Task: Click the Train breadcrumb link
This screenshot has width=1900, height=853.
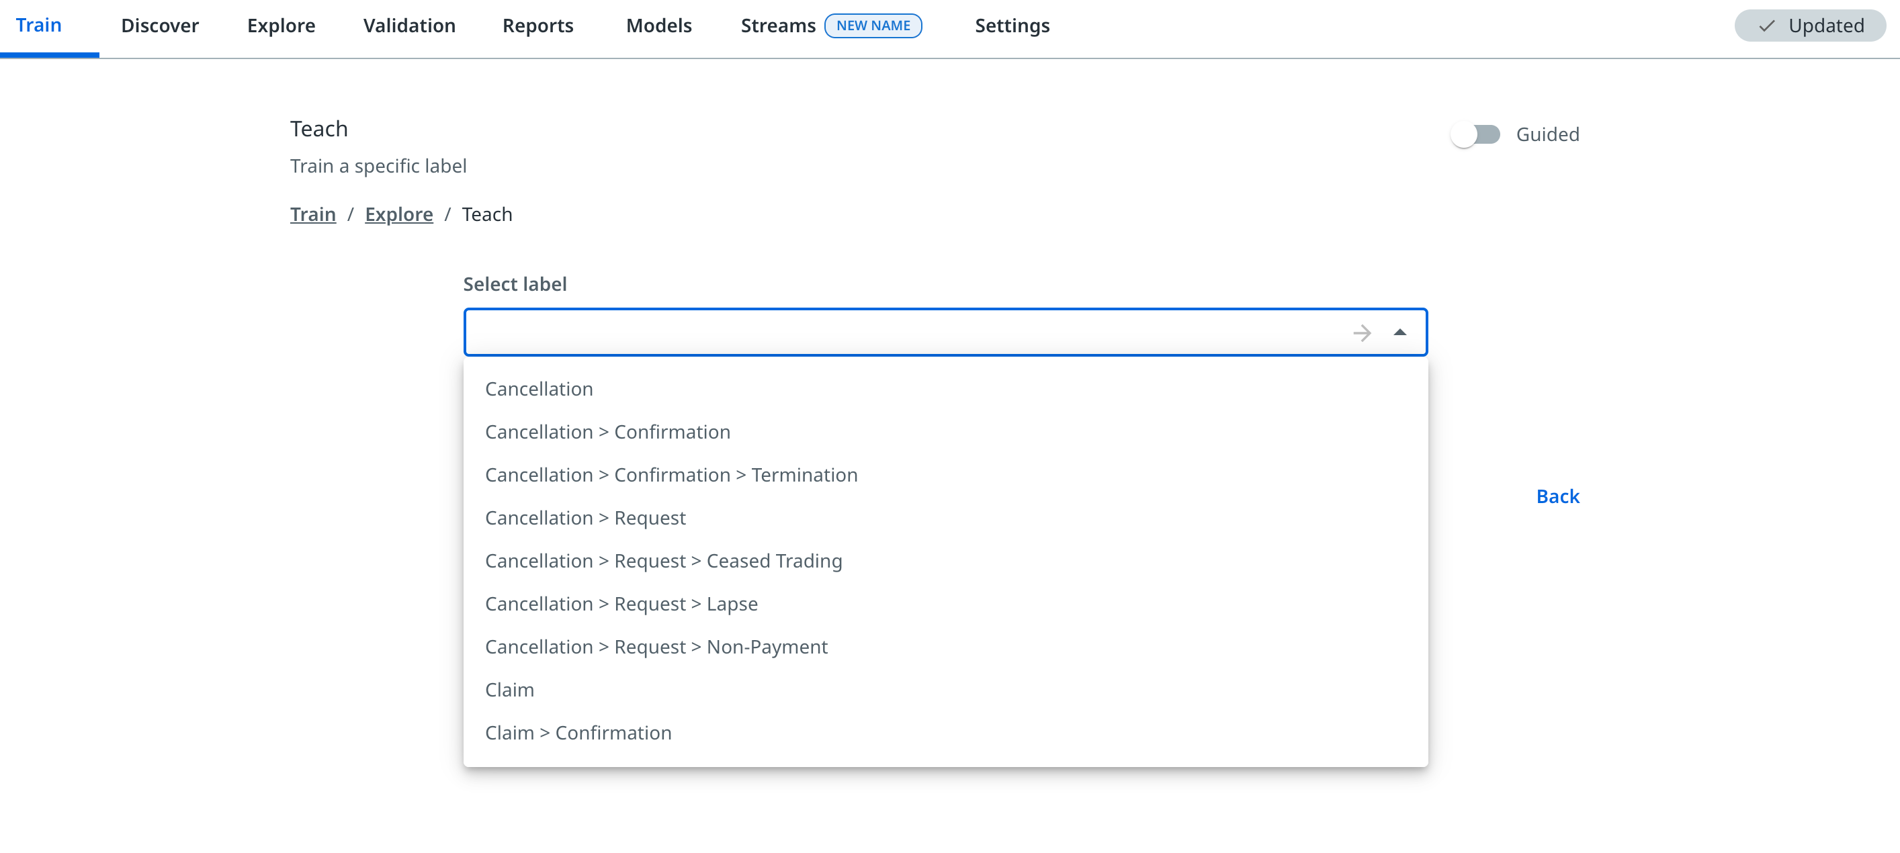Action: pos(312,214)
